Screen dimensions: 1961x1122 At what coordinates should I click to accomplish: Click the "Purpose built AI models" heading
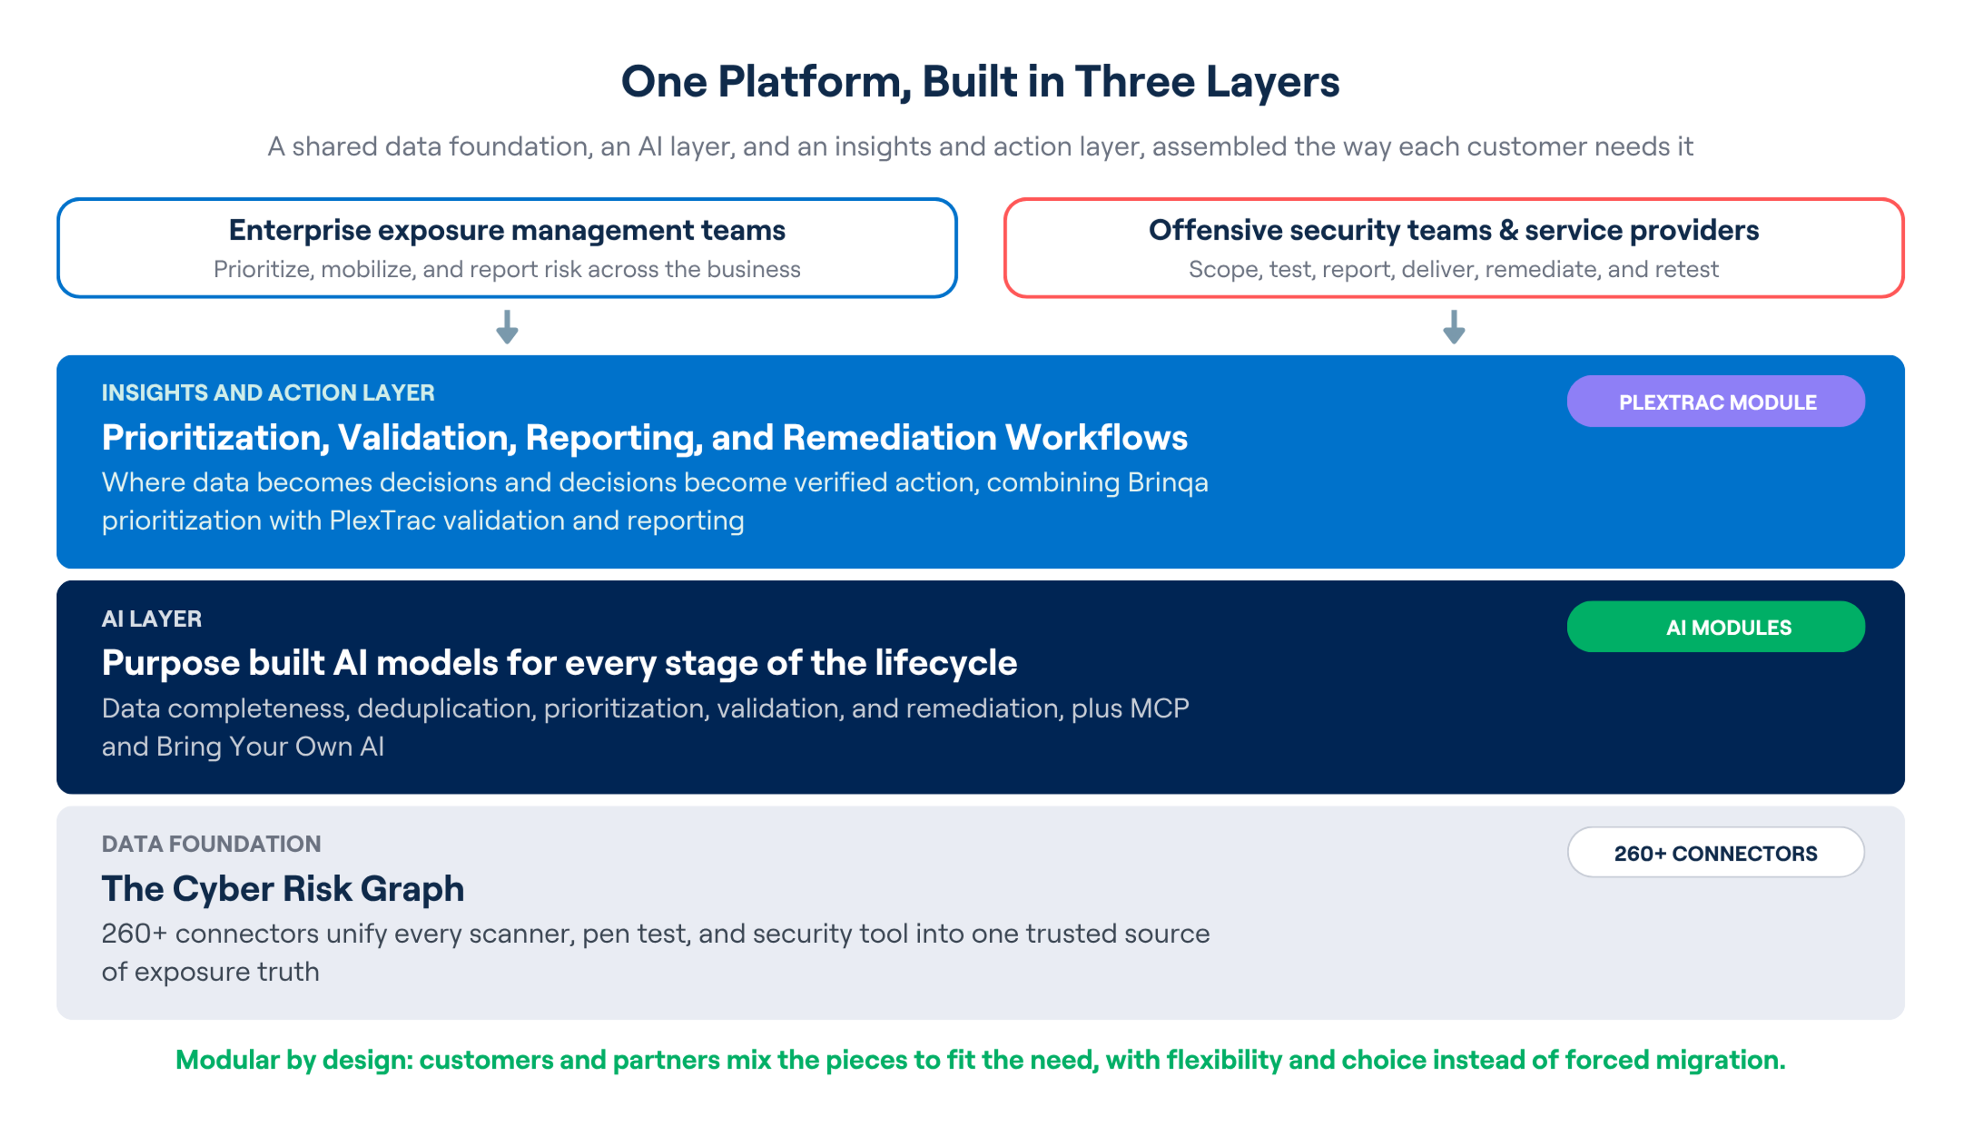click(x=559, y=663)
